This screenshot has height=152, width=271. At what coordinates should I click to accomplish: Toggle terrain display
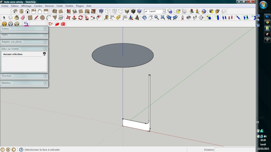tap(184, 11)
